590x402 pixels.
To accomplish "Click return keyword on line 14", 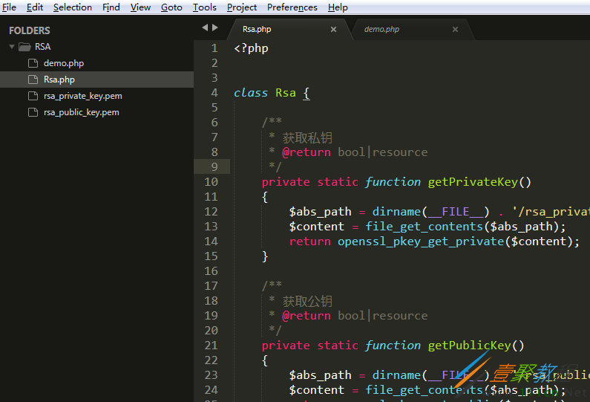I will coord(309,241).
